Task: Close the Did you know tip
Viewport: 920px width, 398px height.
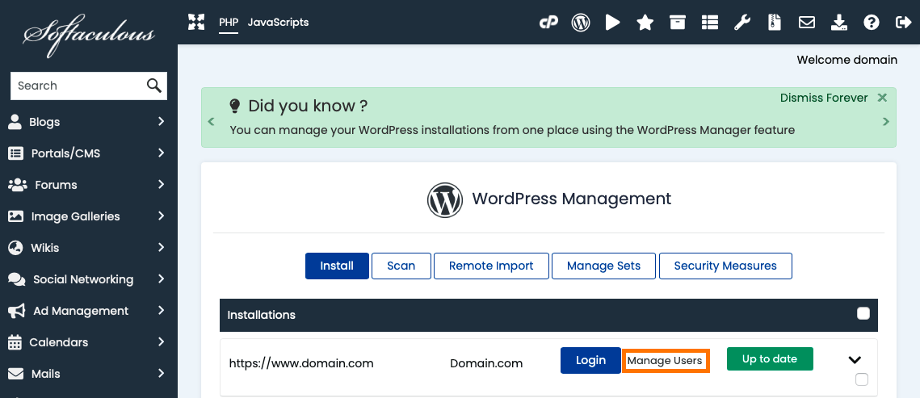Action: [882, 98]
